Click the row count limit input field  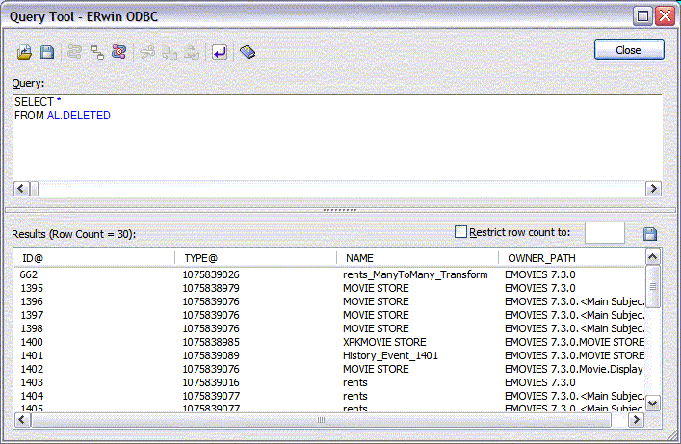[604, 233]
